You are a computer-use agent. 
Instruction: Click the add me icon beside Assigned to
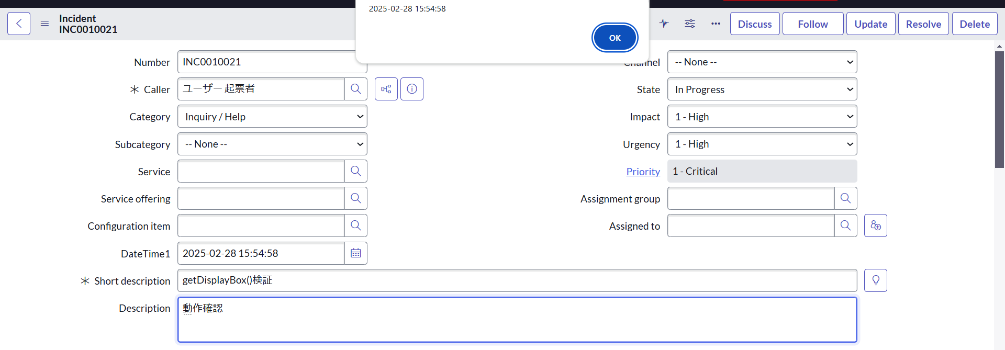[x=876, y=225]
